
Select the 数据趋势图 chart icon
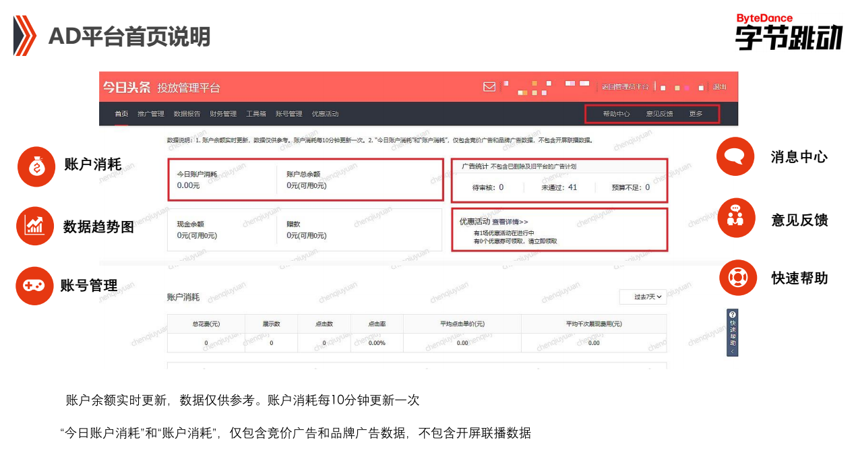(x=35, y=226)
